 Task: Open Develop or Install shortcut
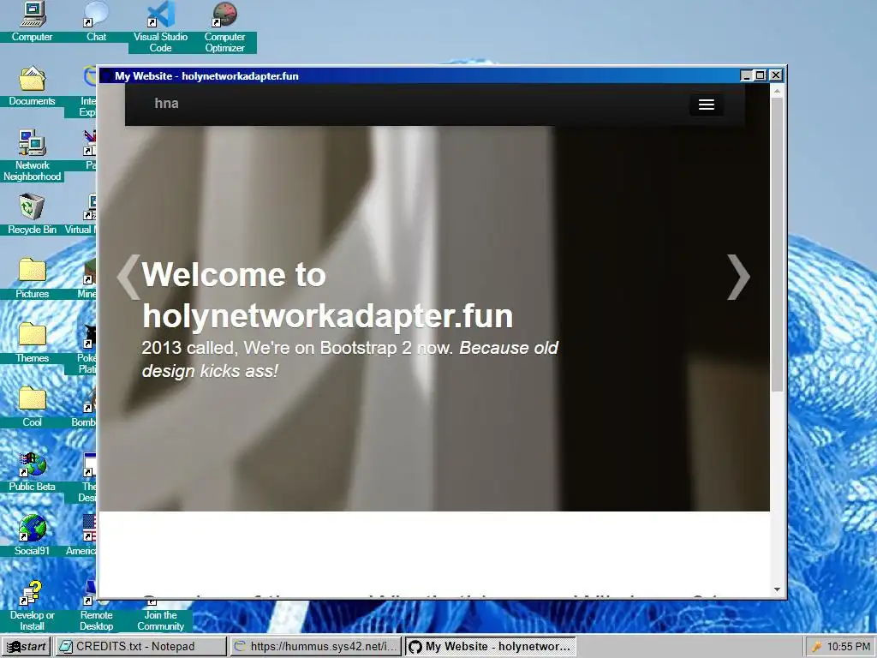click(32, 606)
